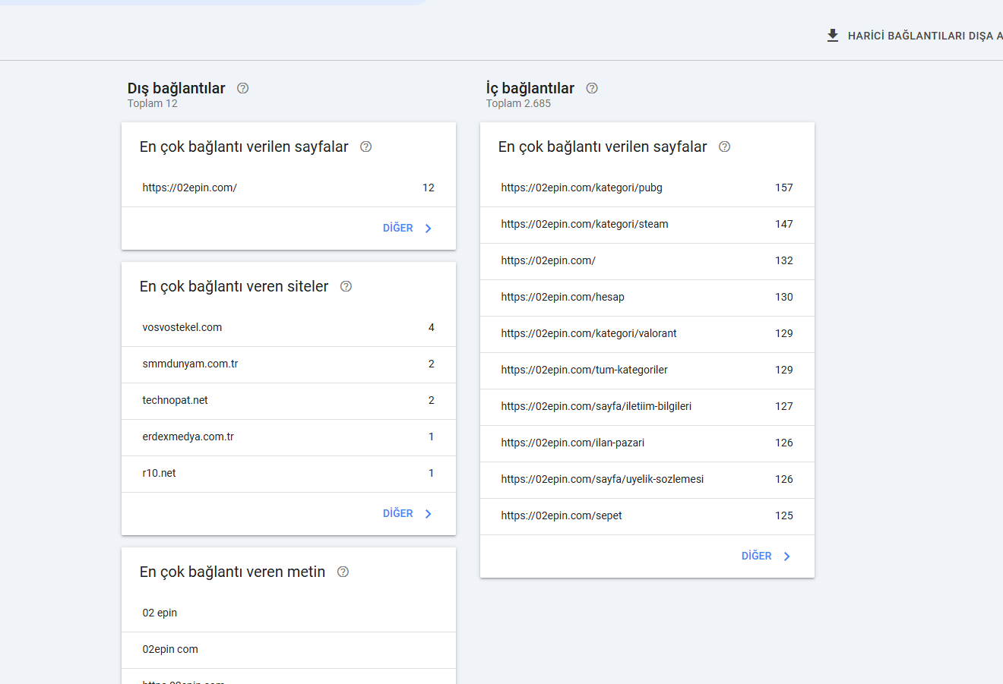This screenshot has height=684, width=1003.
Task: Click the 130 count for the hesap page
Action: (784, 297)
